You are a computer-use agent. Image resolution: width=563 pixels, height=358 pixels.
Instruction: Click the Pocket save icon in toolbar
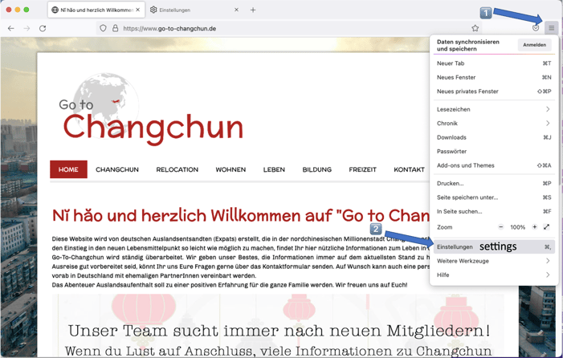[536, 28]
